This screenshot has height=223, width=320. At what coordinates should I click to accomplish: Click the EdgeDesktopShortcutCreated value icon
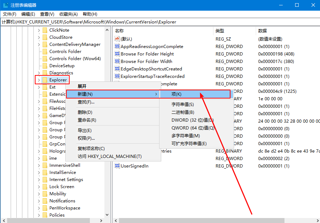(117, 69)
